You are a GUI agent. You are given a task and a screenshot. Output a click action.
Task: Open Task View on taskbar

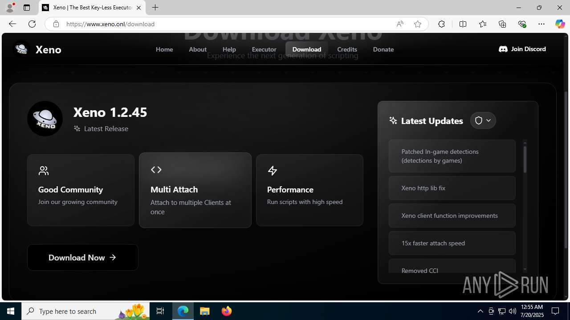point(160,311)
